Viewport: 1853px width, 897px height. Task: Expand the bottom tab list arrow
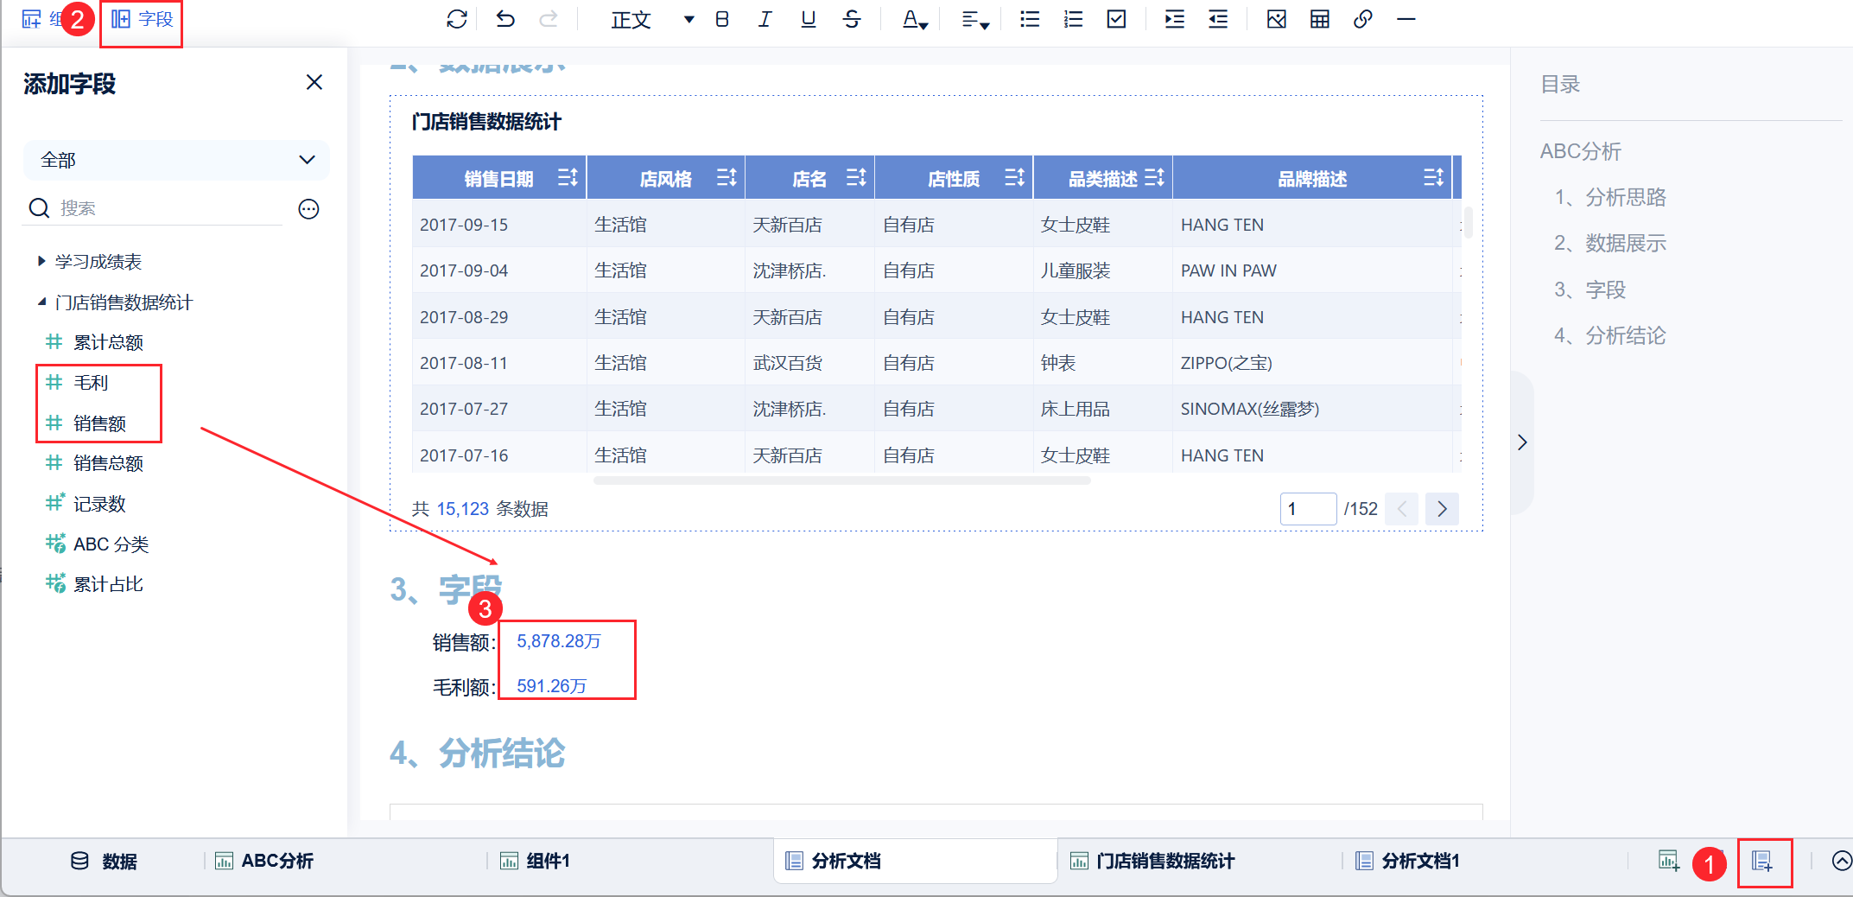click(1842, 861)
